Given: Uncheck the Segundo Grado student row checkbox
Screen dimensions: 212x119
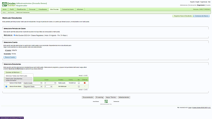Looking at the screenshot, I should [6, 87].
